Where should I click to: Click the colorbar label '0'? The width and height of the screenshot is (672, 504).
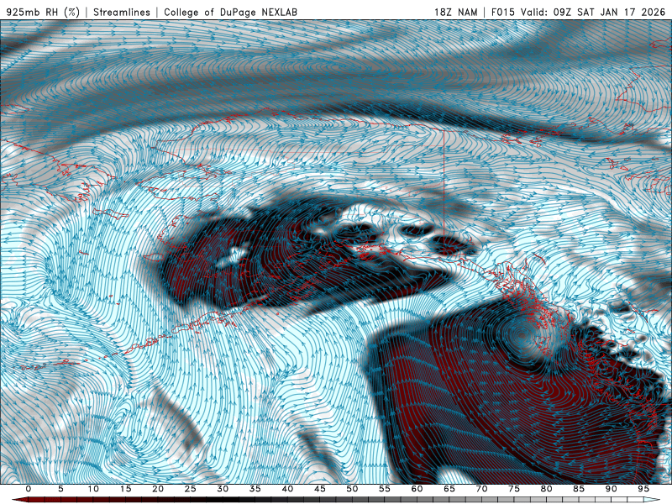click(29, 489)
